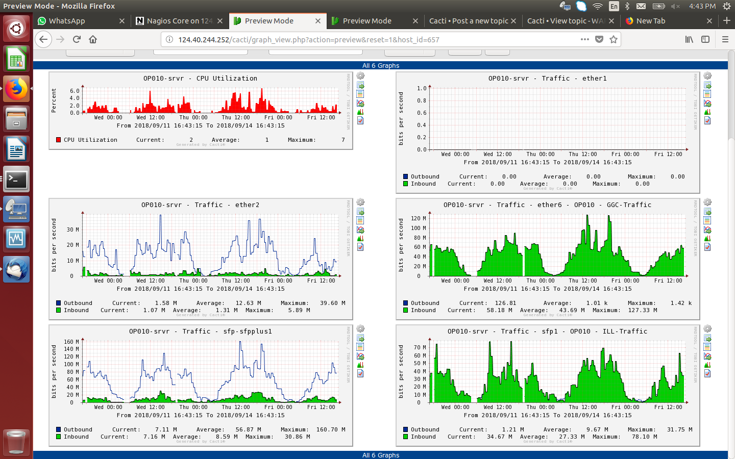Image resolution: width=735 pixels, height=459 pixels.
Task: Show site information for the URL
Action: (169, 39)
